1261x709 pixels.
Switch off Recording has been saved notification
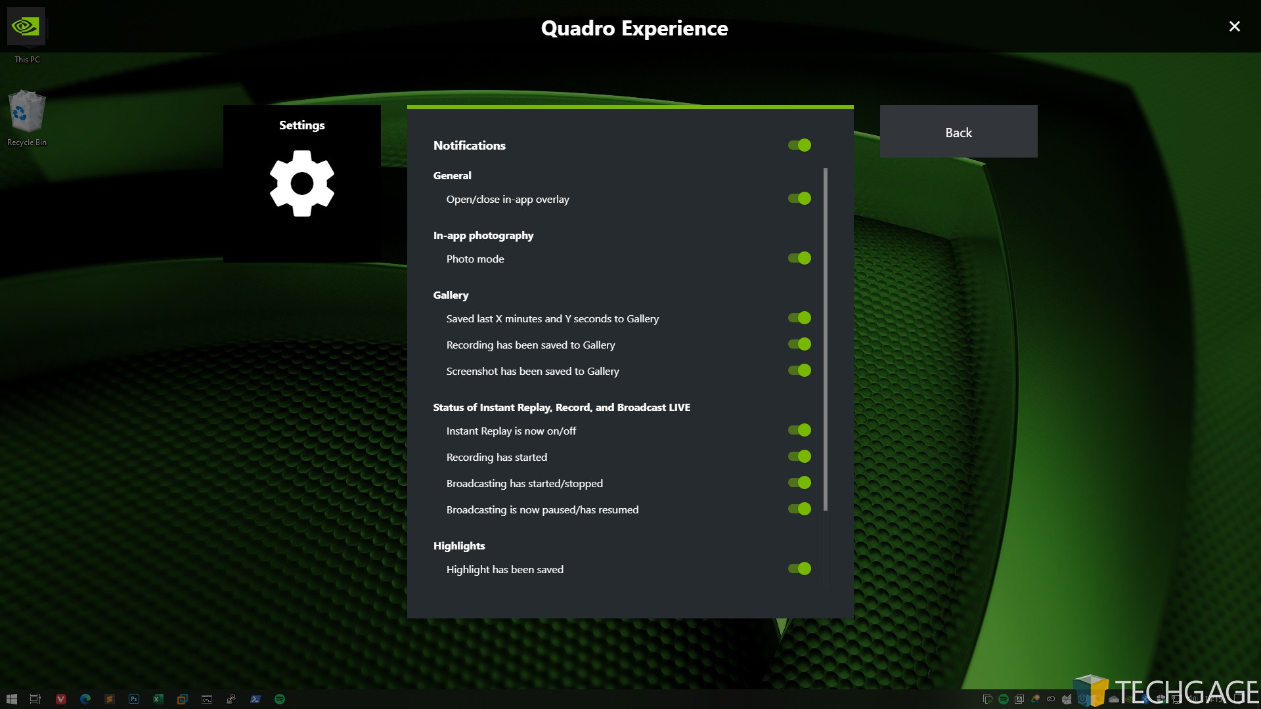pyautogui.click(x=799, y=344)
